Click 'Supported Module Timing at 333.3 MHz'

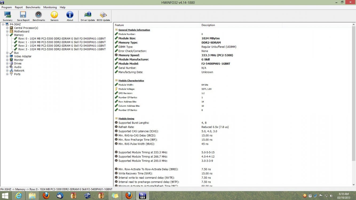click(x=143, y=153)
